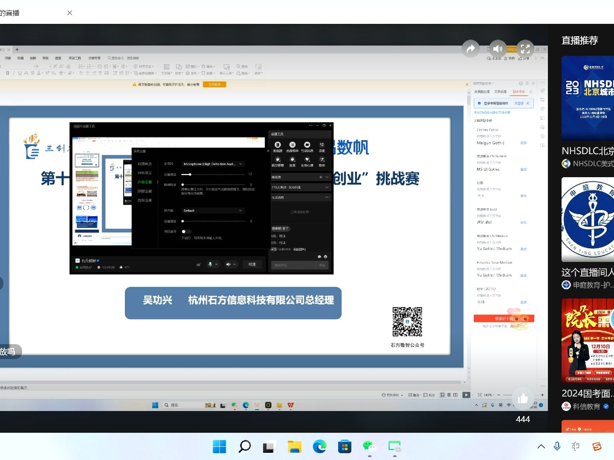
Task: Open the NHSDLC北京城市 recommended stream thumbnail
Action: [x=588, y=98]
